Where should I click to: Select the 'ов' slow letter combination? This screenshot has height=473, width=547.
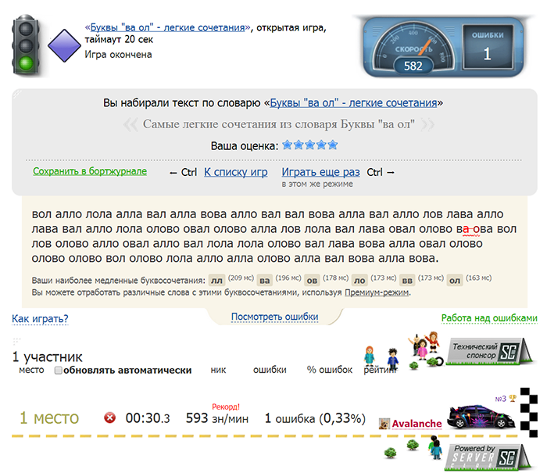coord(313,281)
